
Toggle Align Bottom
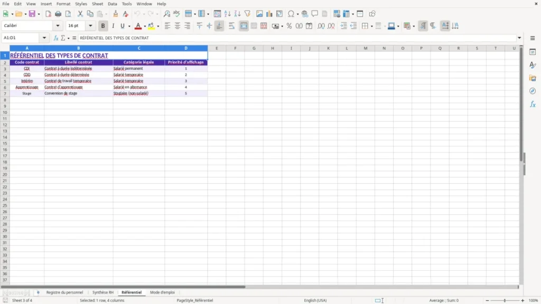tap(219, 26)
